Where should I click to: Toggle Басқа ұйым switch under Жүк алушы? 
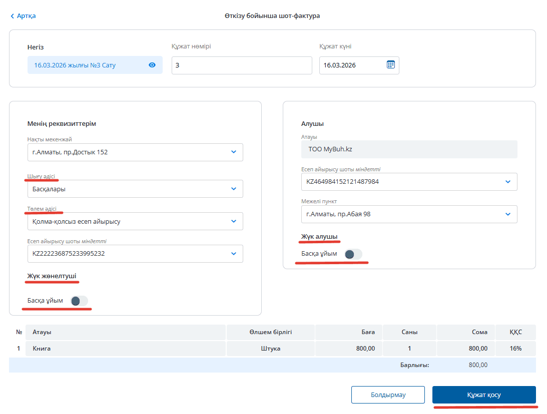coord(353,254)
